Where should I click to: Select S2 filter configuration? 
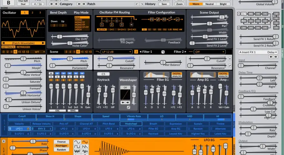(x=149, y=30)
